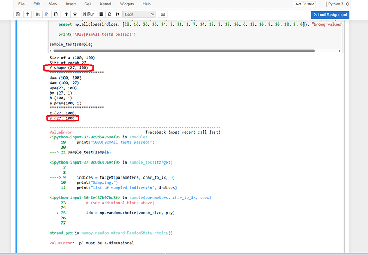Move selected cell up arrow

coord(66,14)
